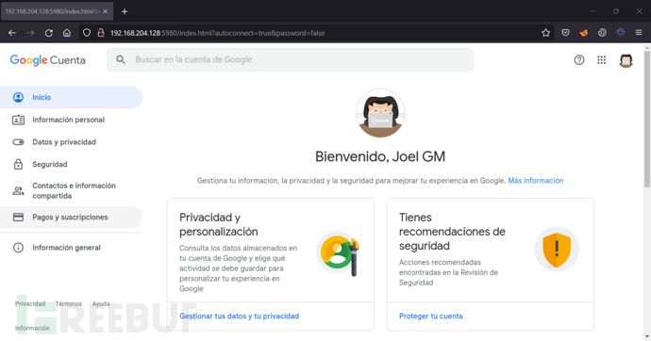Open Seguridad in the sidebar
This screenshot has width=651, height=341.
coord(71,165)
